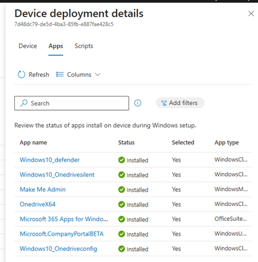Click the magnifier icon in Search box
Image resolution: width=258 pixels, height=262 pixels.
coord(24,103)
